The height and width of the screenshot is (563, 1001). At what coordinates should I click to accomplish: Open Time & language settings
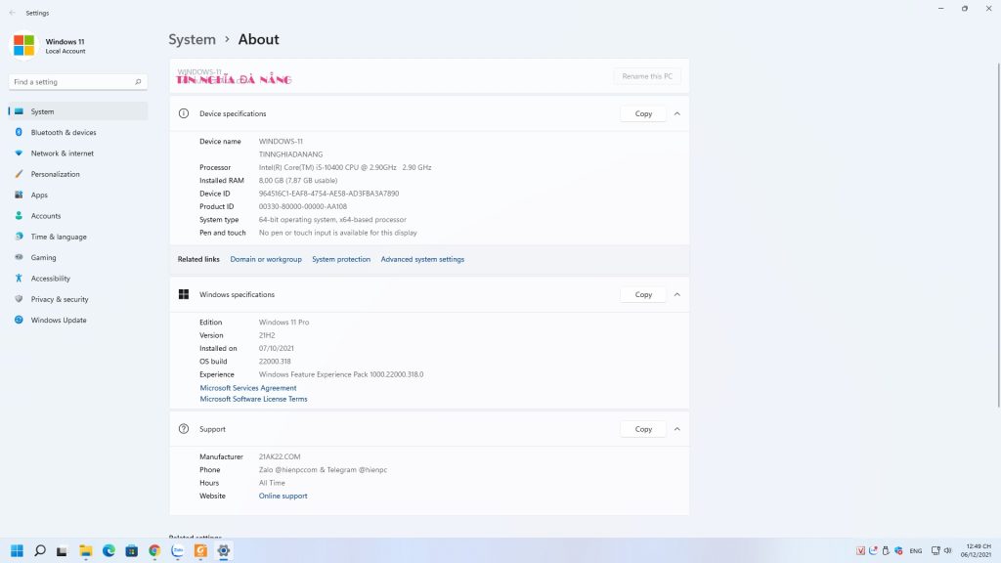pyautogui.click(x=78, y=237)
